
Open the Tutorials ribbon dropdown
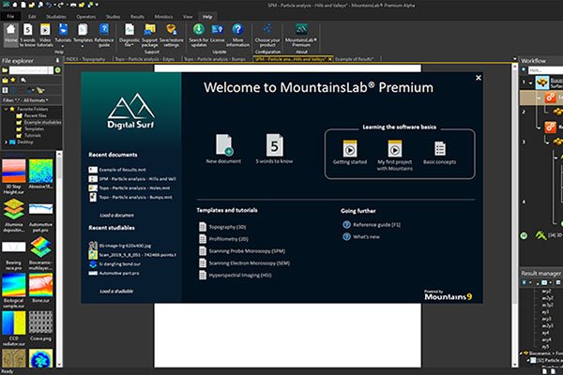tap(63, 35)
